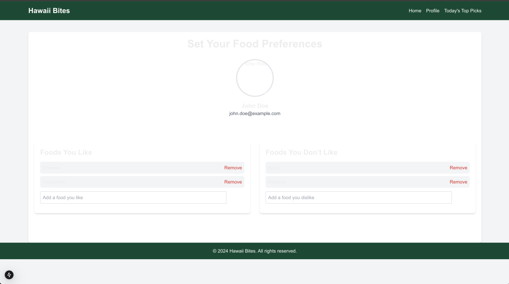509x284 pixels.
Task: Remove Chinese from Foods You Like
Action: pyautogui.click(x=233, y=167)
